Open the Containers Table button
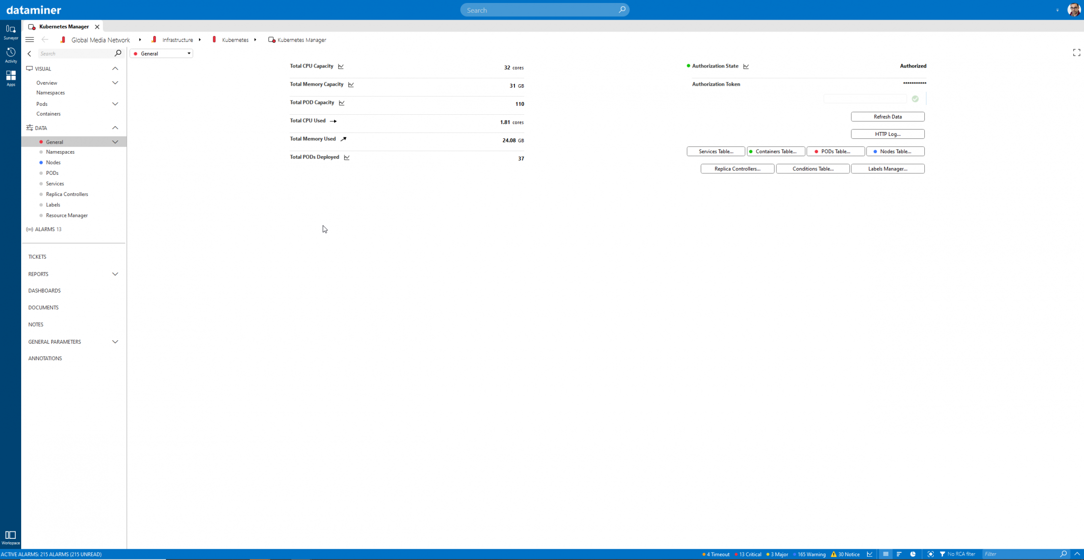The image size is (1084, 560). click(x=776, y=151)
